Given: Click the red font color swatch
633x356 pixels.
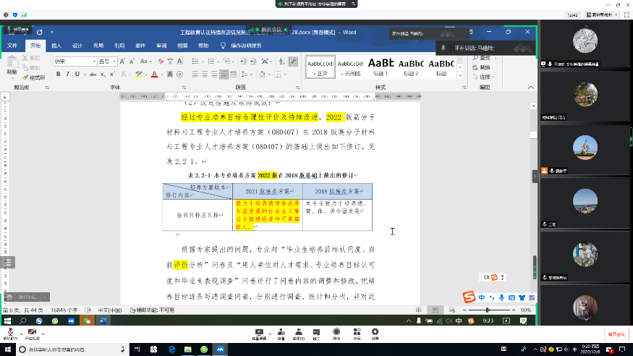Looking at the screenshot, I should pos(155,74).
